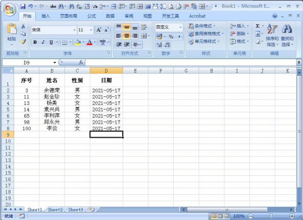303x220 pixels.
Task: Click 条件格式 (Conditional Formatting) button
Action: click(202, 26)
